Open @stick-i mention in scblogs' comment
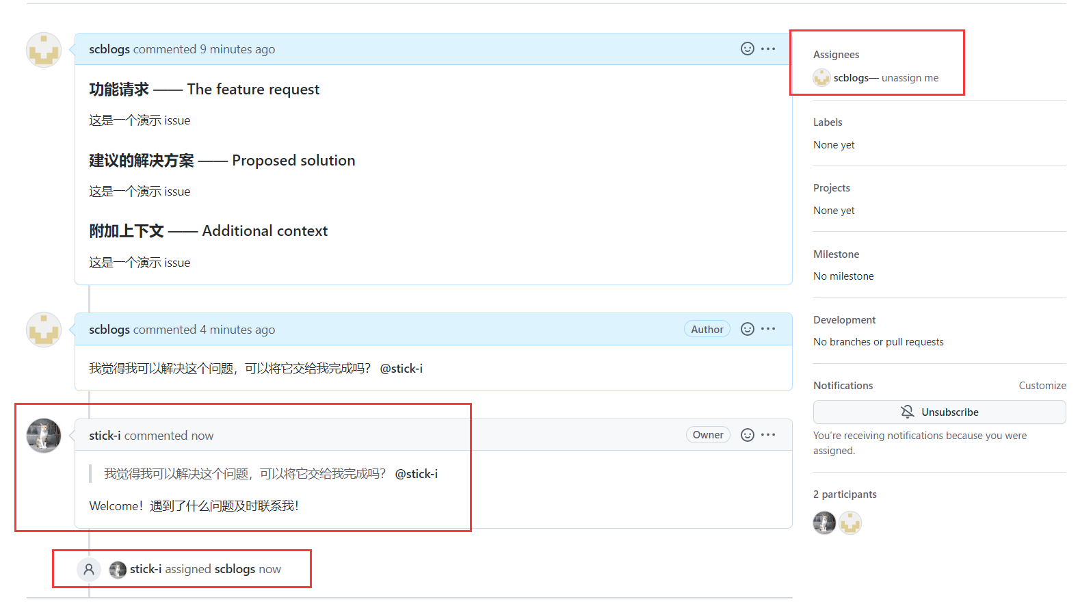This screenshot has width=1080, height=608. pos(401,369)
